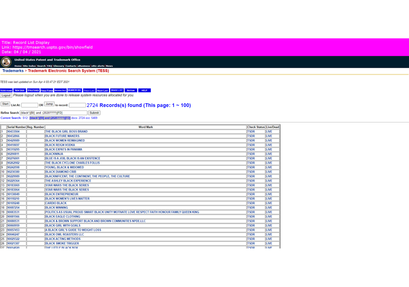
Task: Open CARDIO BLACK word mark
Action: 56,203
